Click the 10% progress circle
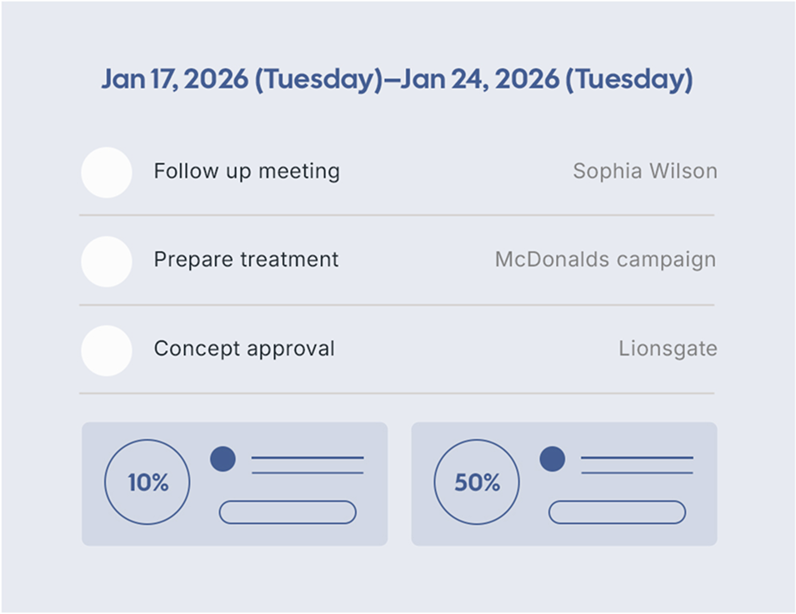This screenshot has height=614, width=796. (x=148, y=482)
